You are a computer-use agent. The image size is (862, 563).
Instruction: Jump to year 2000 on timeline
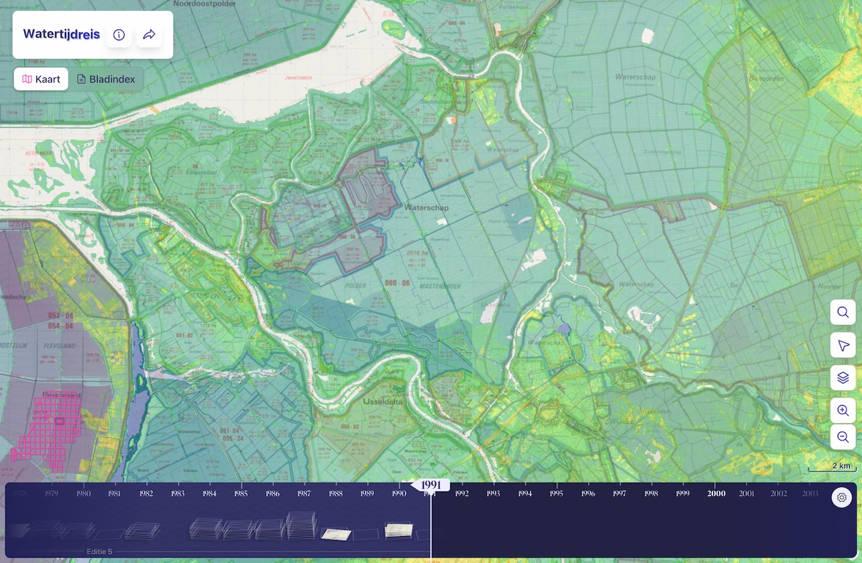click(716, 494)
